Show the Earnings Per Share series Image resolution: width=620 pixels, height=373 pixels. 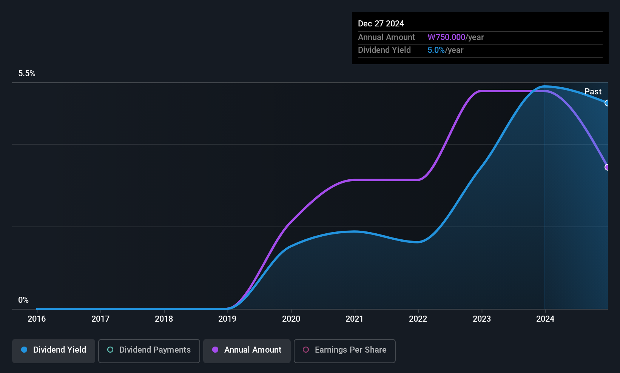345,351
